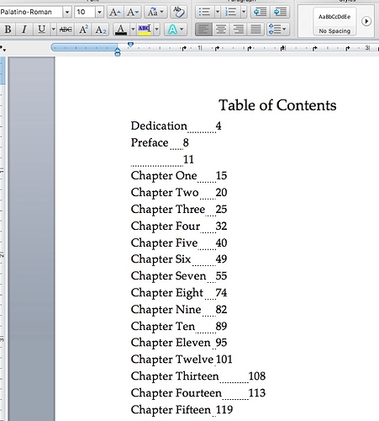Open underline style dropdown arrow

coord(53,29)
